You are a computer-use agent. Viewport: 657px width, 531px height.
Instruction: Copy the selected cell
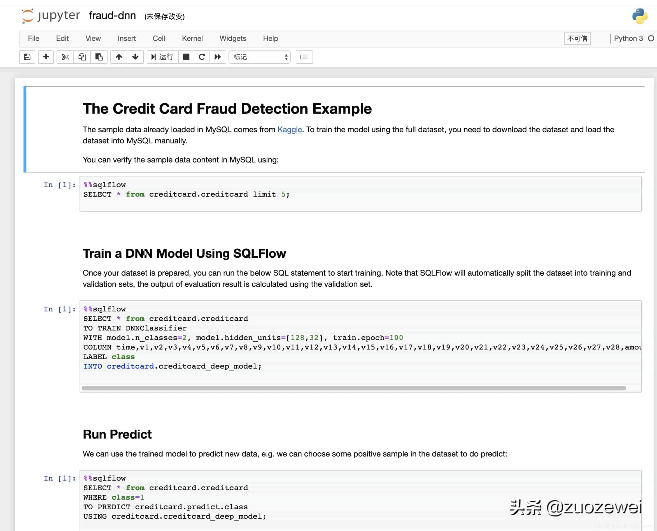tap(82, 57)
